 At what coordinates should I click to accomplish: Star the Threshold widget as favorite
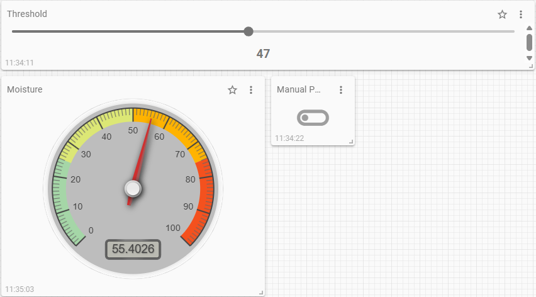pos(502,14)
